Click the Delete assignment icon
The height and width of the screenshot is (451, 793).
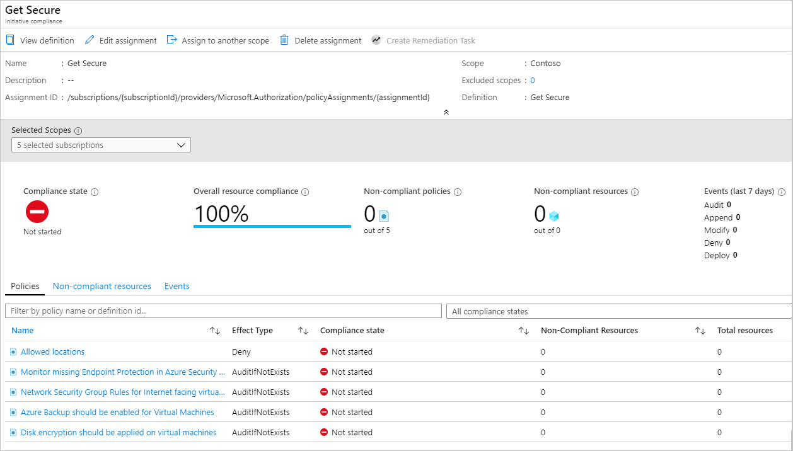[284, 40]
